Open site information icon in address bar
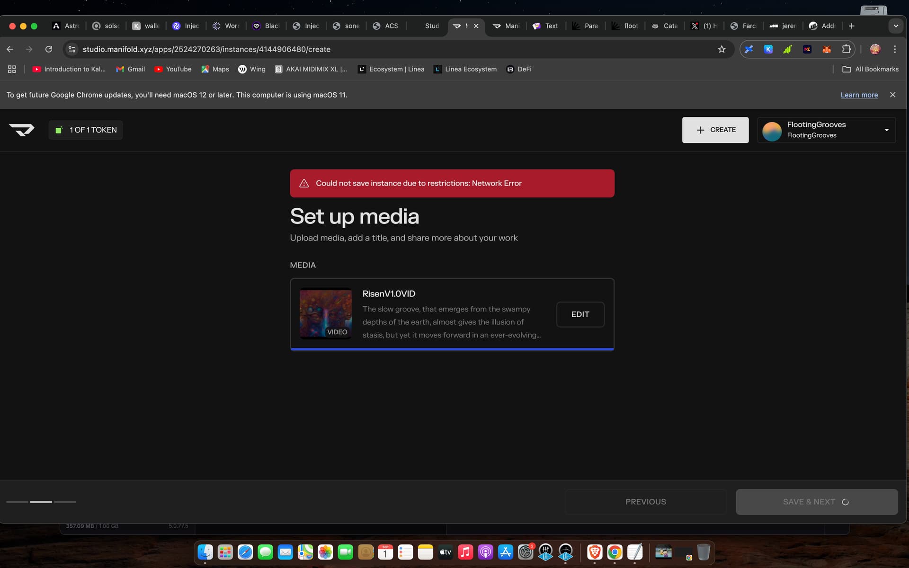The width and height of the screenshot is (909, 568). 72,49
